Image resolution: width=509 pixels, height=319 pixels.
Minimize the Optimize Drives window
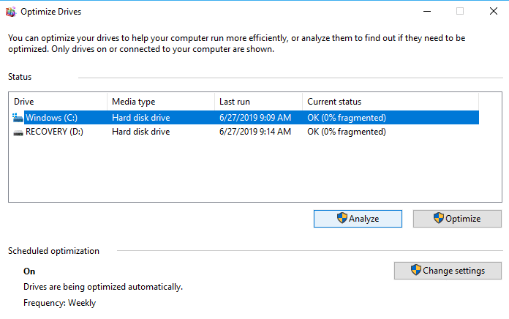[x=426, y=12]
